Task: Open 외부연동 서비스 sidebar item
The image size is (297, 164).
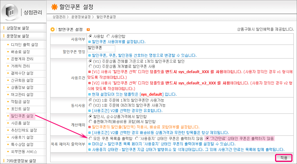Action: (24, 152)
